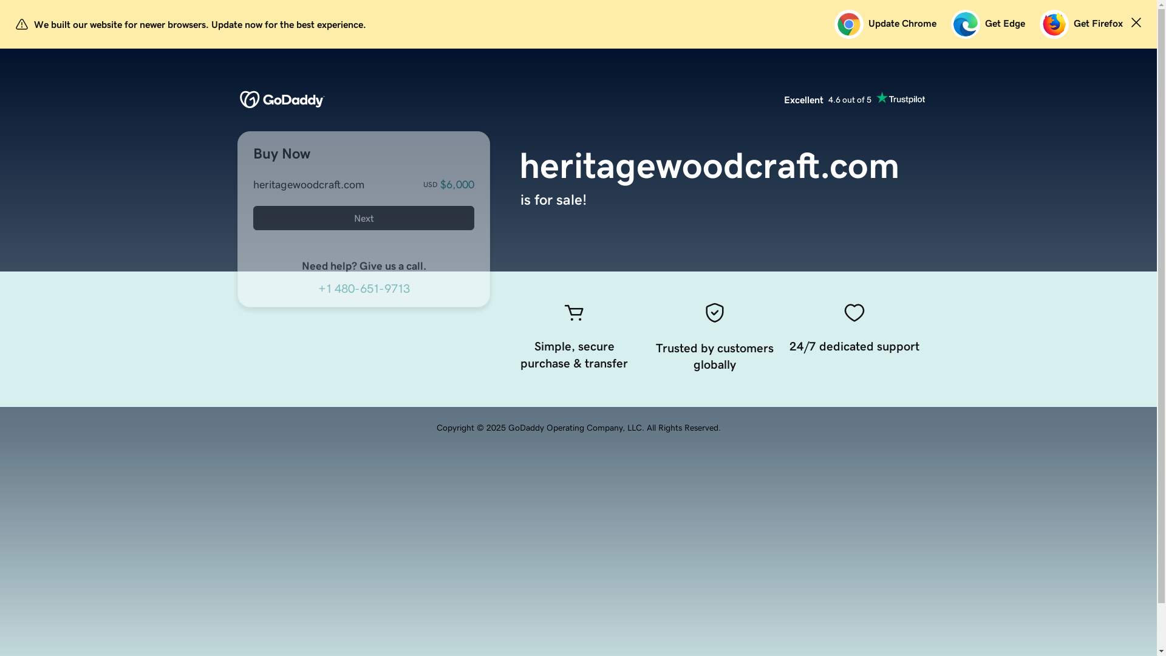
Task: Click the warning triangle icon
Action: click(22, 24)
